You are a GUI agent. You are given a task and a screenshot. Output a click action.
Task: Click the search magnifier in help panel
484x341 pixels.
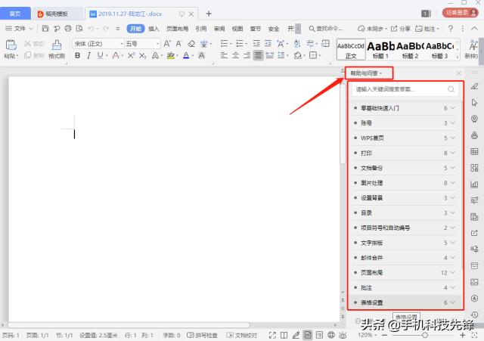(451, 89)
